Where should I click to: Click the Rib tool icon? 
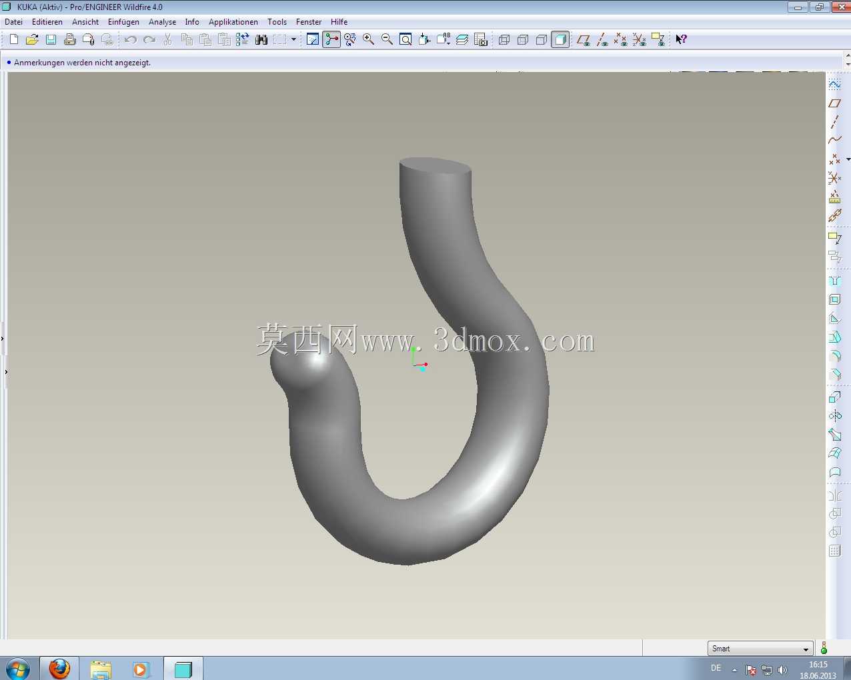(x=834, y=318)
